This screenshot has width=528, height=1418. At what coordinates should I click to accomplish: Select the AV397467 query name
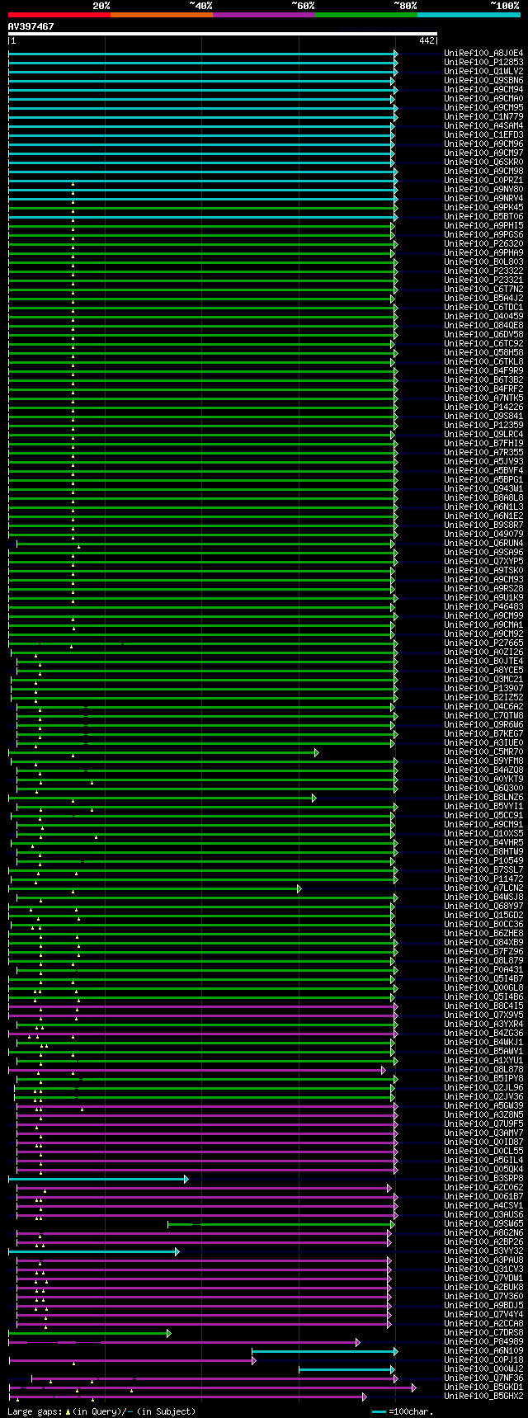(x=31, y=26)
